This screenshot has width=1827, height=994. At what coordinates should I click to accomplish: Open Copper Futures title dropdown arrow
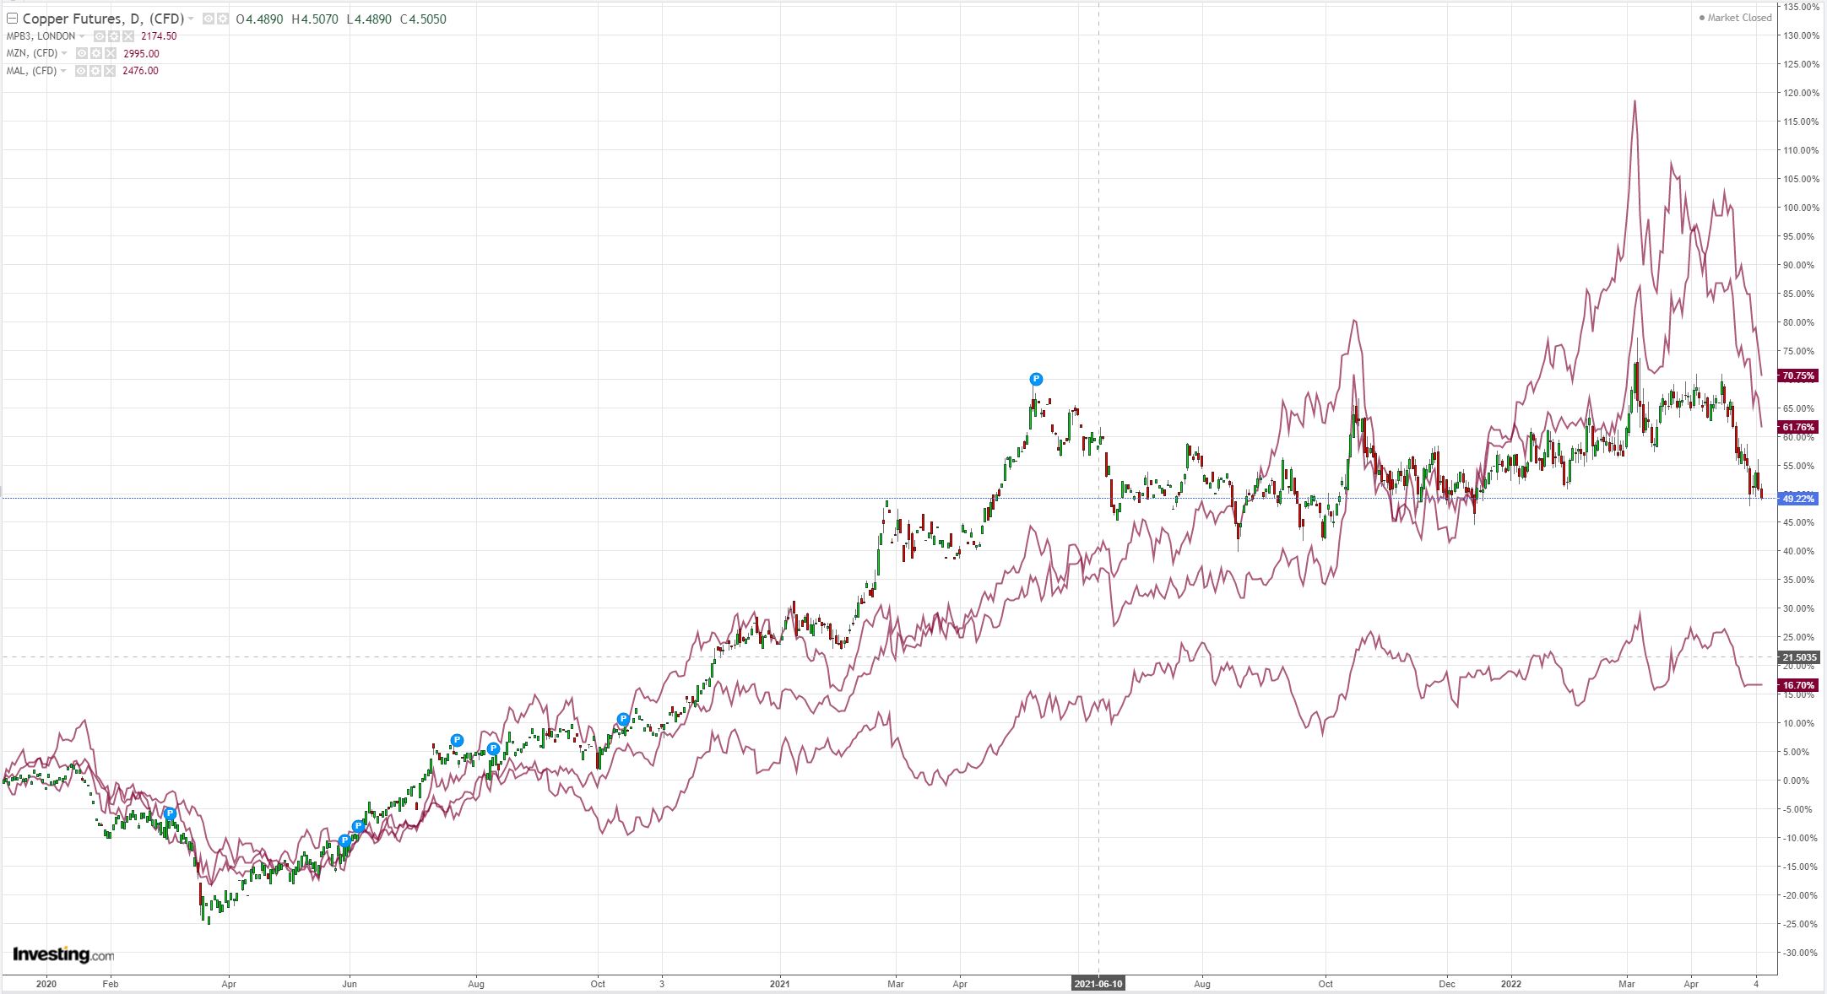tap(191, 19)
